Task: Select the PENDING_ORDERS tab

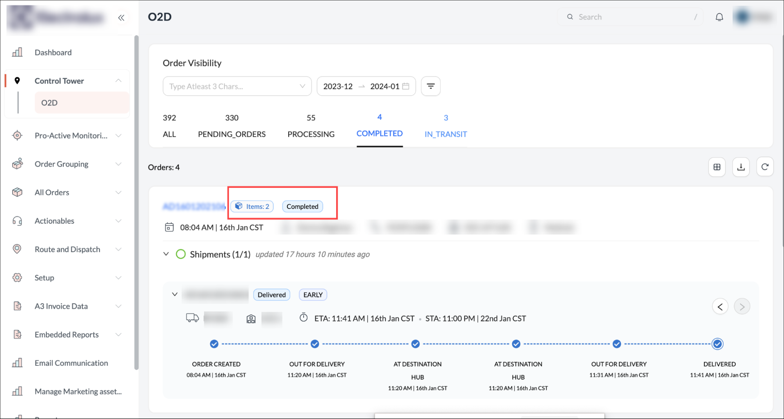Action: [232, 126]
